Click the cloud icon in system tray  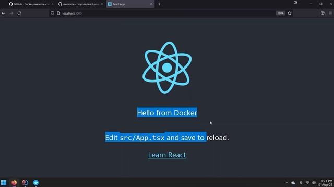293,183
